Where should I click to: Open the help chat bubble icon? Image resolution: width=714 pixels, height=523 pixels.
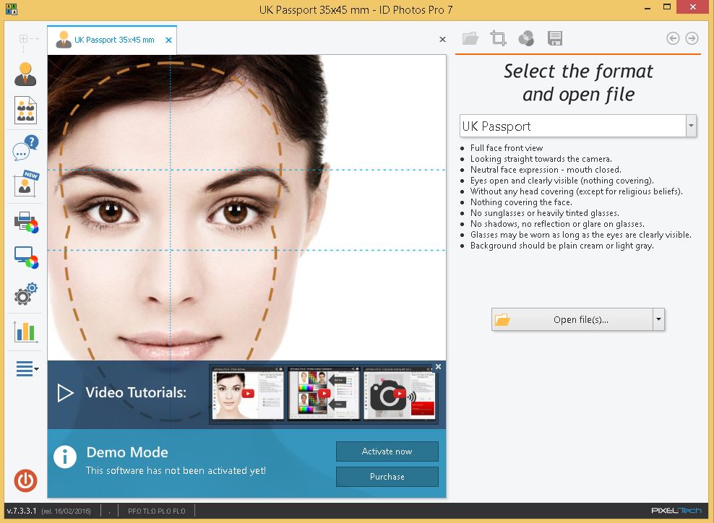[25, 148]
